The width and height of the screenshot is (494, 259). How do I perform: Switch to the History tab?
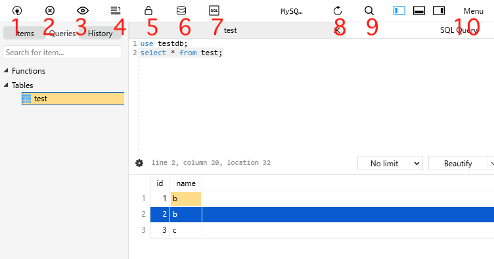101,33
